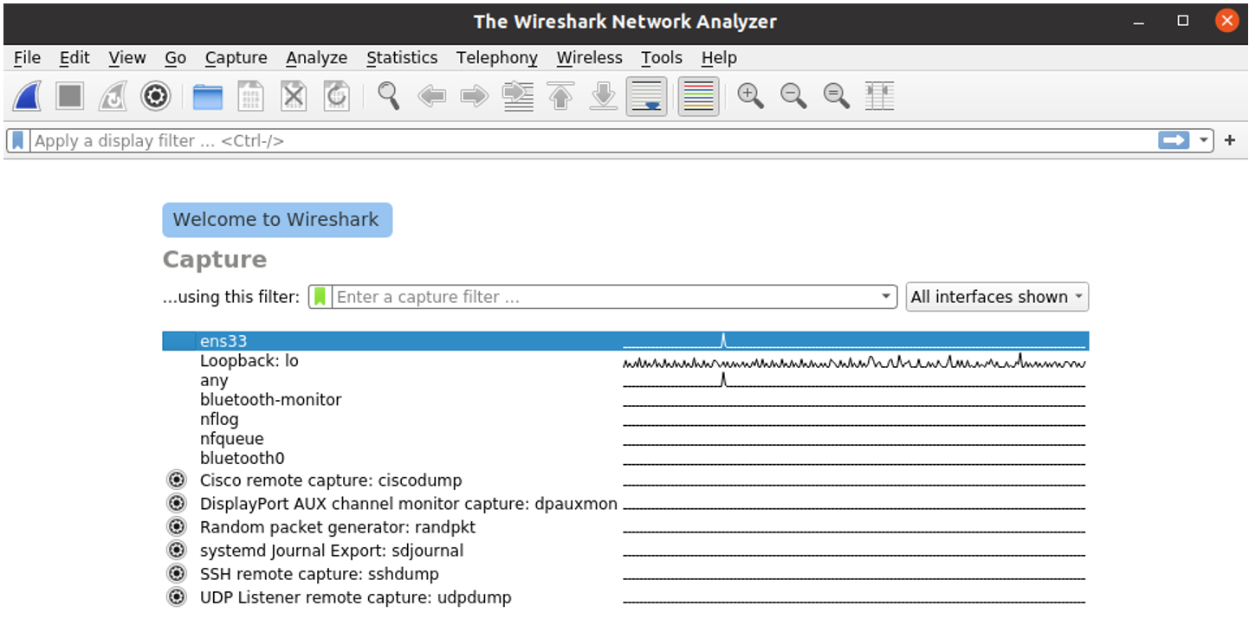This screenshot has height=619, width=1249.
Task: Go back in packet history arrow
Action: click(431, 96)
